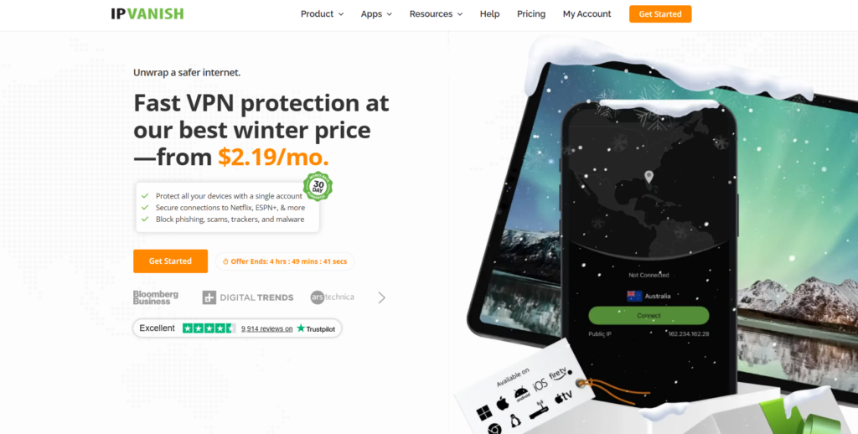Expand the Apps dropdown menu
The image size is (858, 434).
(376, 14)
